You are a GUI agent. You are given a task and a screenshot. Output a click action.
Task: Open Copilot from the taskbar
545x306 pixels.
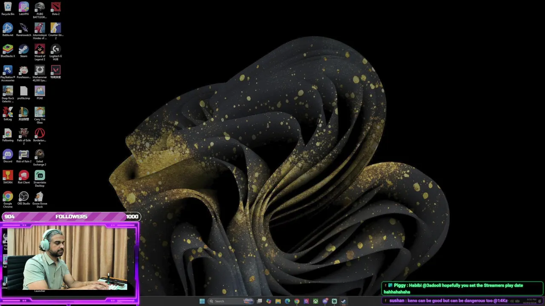click(x=269, y=301)
